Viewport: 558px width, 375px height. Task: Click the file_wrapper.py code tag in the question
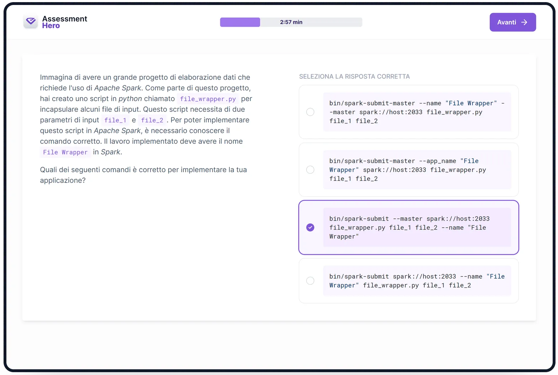coord(208,99)
